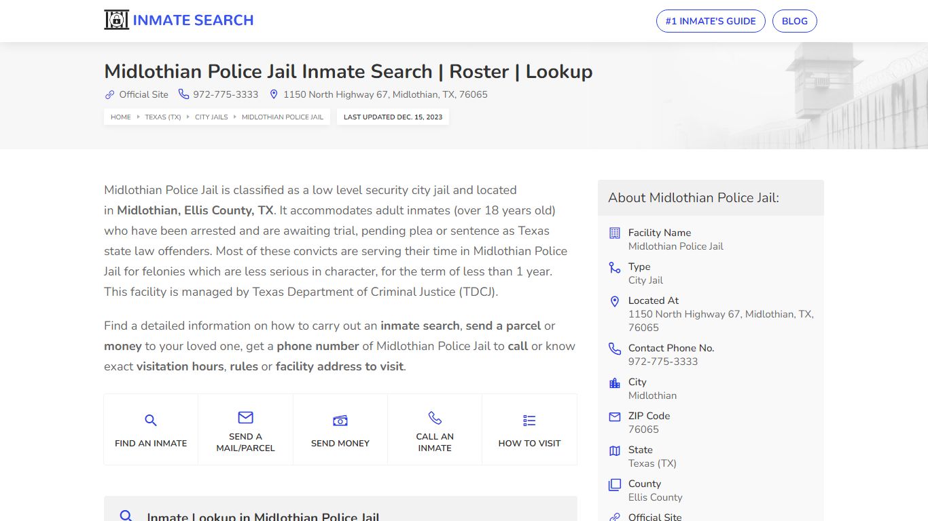The image size is (928, 521).
Task: Click the list icon above How to Visit
Action: click(529, 421)
